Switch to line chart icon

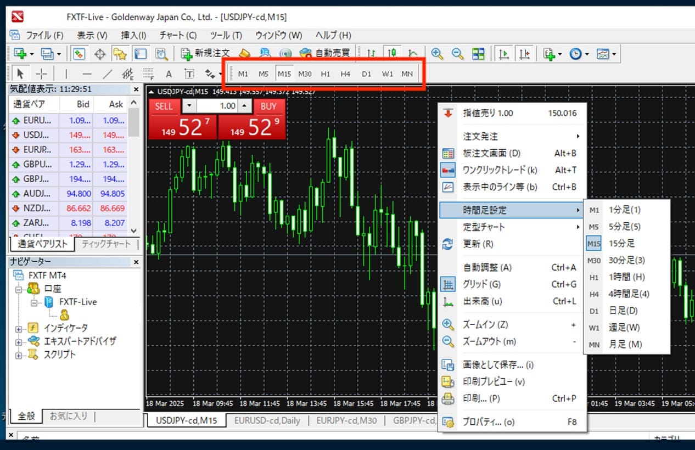point(412,53)
